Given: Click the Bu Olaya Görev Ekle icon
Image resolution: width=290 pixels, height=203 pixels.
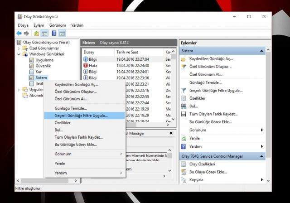Looking at the screenshot, I should [184, 172].
